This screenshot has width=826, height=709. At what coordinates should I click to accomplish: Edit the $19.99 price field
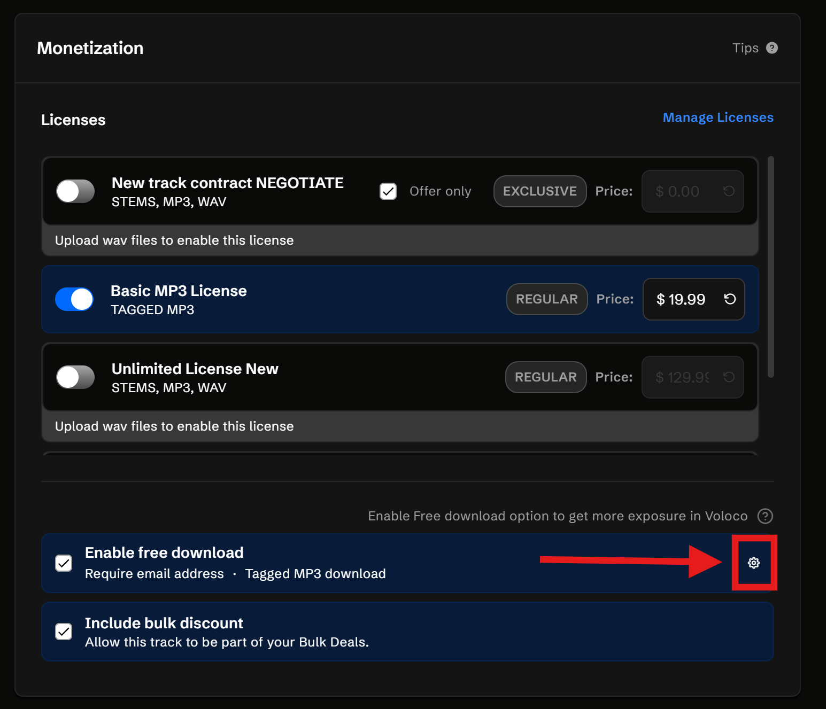tap(681, 299)
